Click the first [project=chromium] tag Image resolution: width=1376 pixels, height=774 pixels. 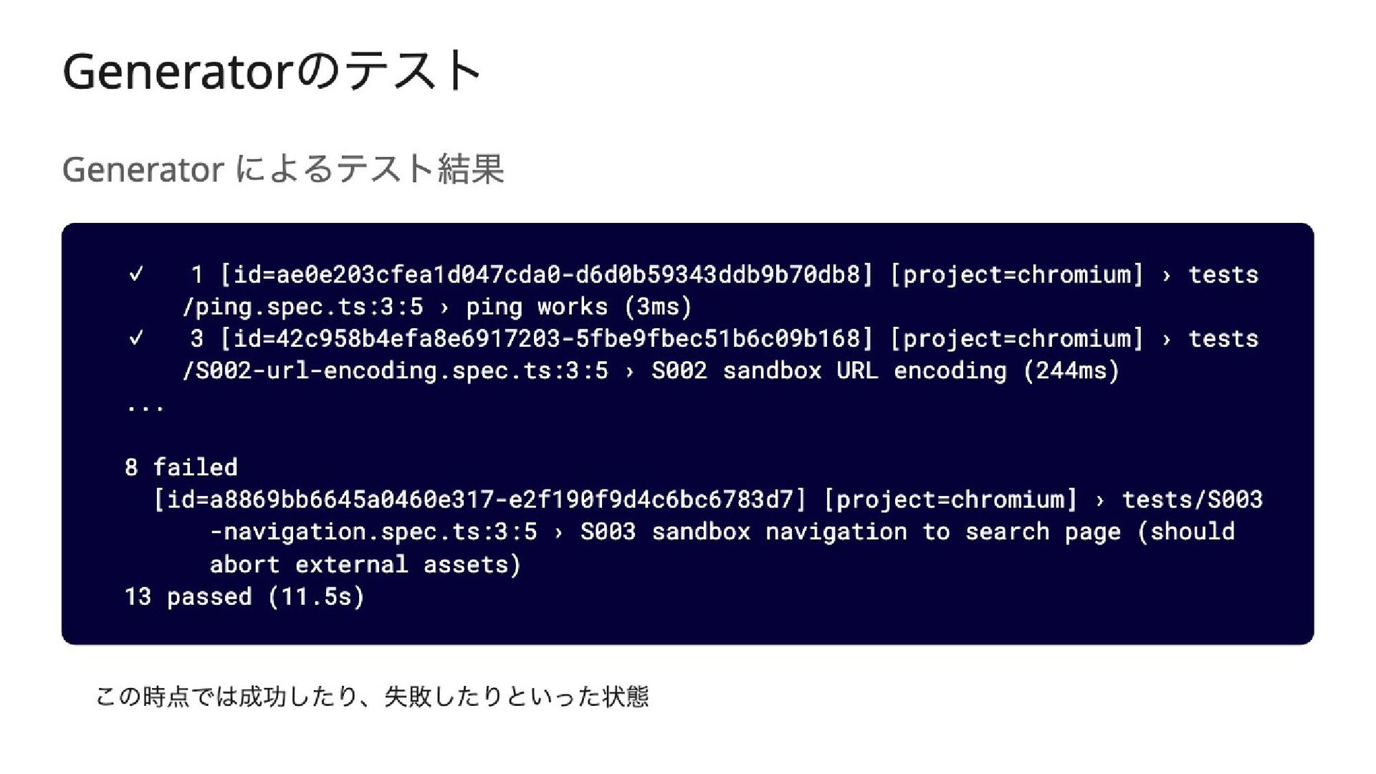[x=1016, y=274]
